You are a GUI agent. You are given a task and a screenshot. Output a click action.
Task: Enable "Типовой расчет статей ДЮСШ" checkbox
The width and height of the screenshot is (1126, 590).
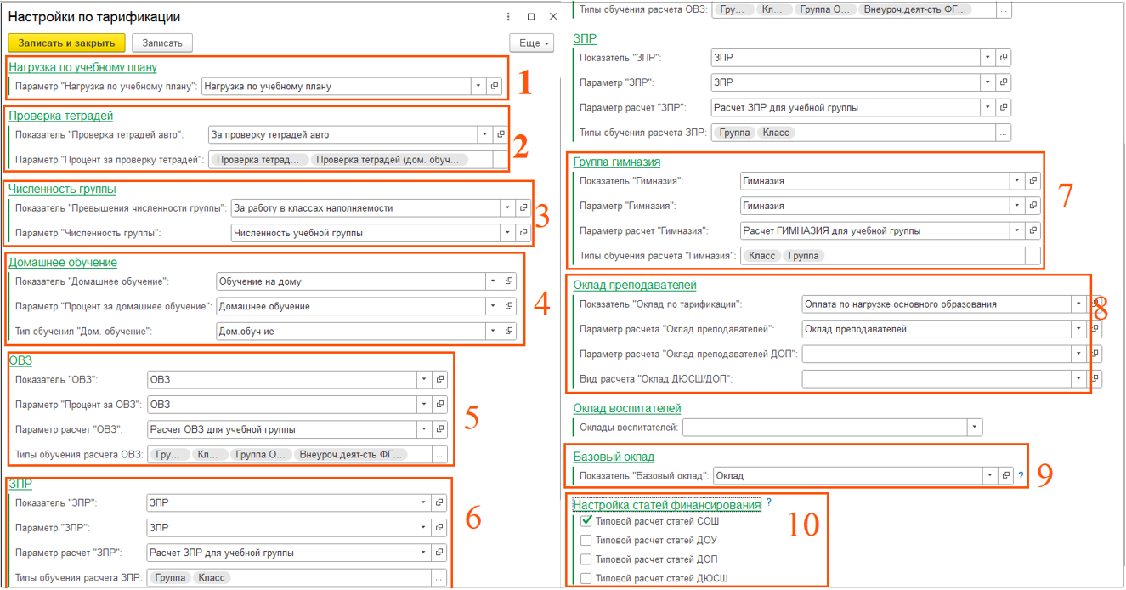(586, 579)
